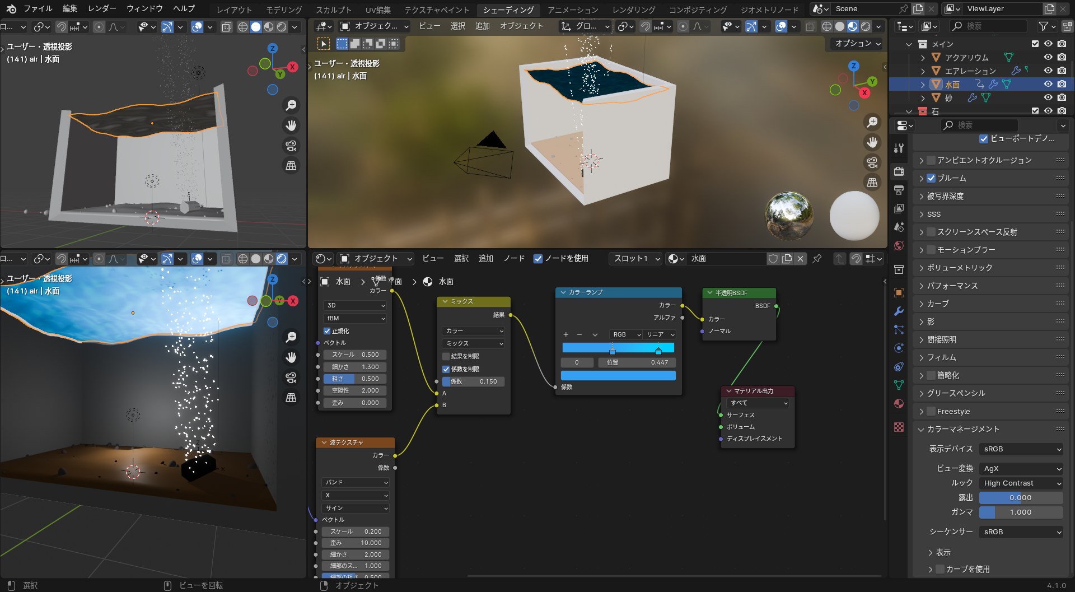Hide エアレーション object in viewport

click(x=1048, y=71)
